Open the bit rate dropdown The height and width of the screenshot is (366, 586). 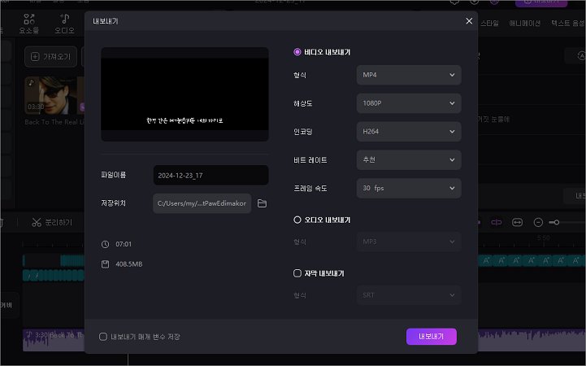click(x=409, y=160)
